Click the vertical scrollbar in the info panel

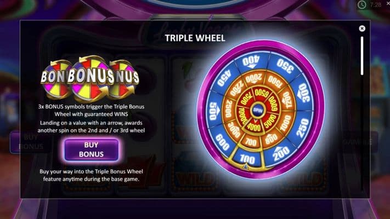tap(362, 56)
